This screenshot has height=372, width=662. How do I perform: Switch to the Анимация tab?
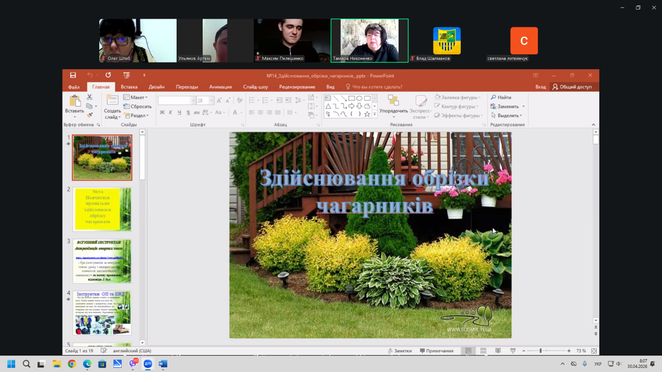tap(221, 87)
